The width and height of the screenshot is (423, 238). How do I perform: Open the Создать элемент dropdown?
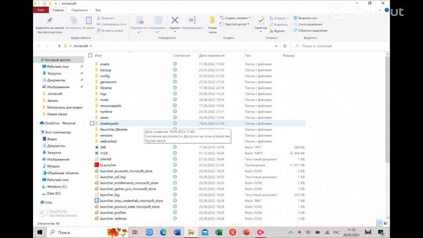(x=235, y=18)
